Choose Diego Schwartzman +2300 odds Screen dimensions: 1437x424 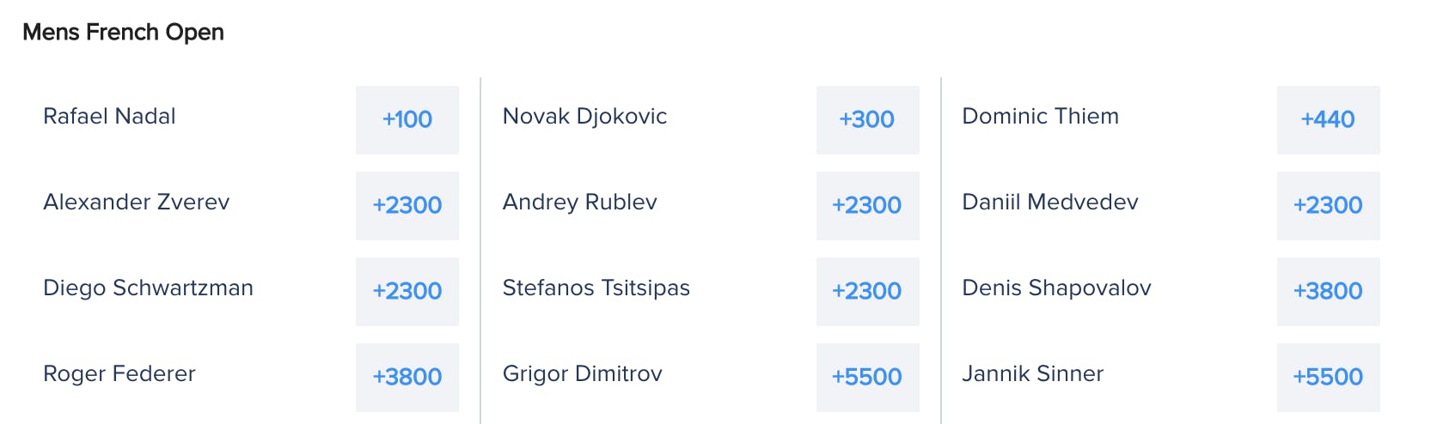coord(407,292)
